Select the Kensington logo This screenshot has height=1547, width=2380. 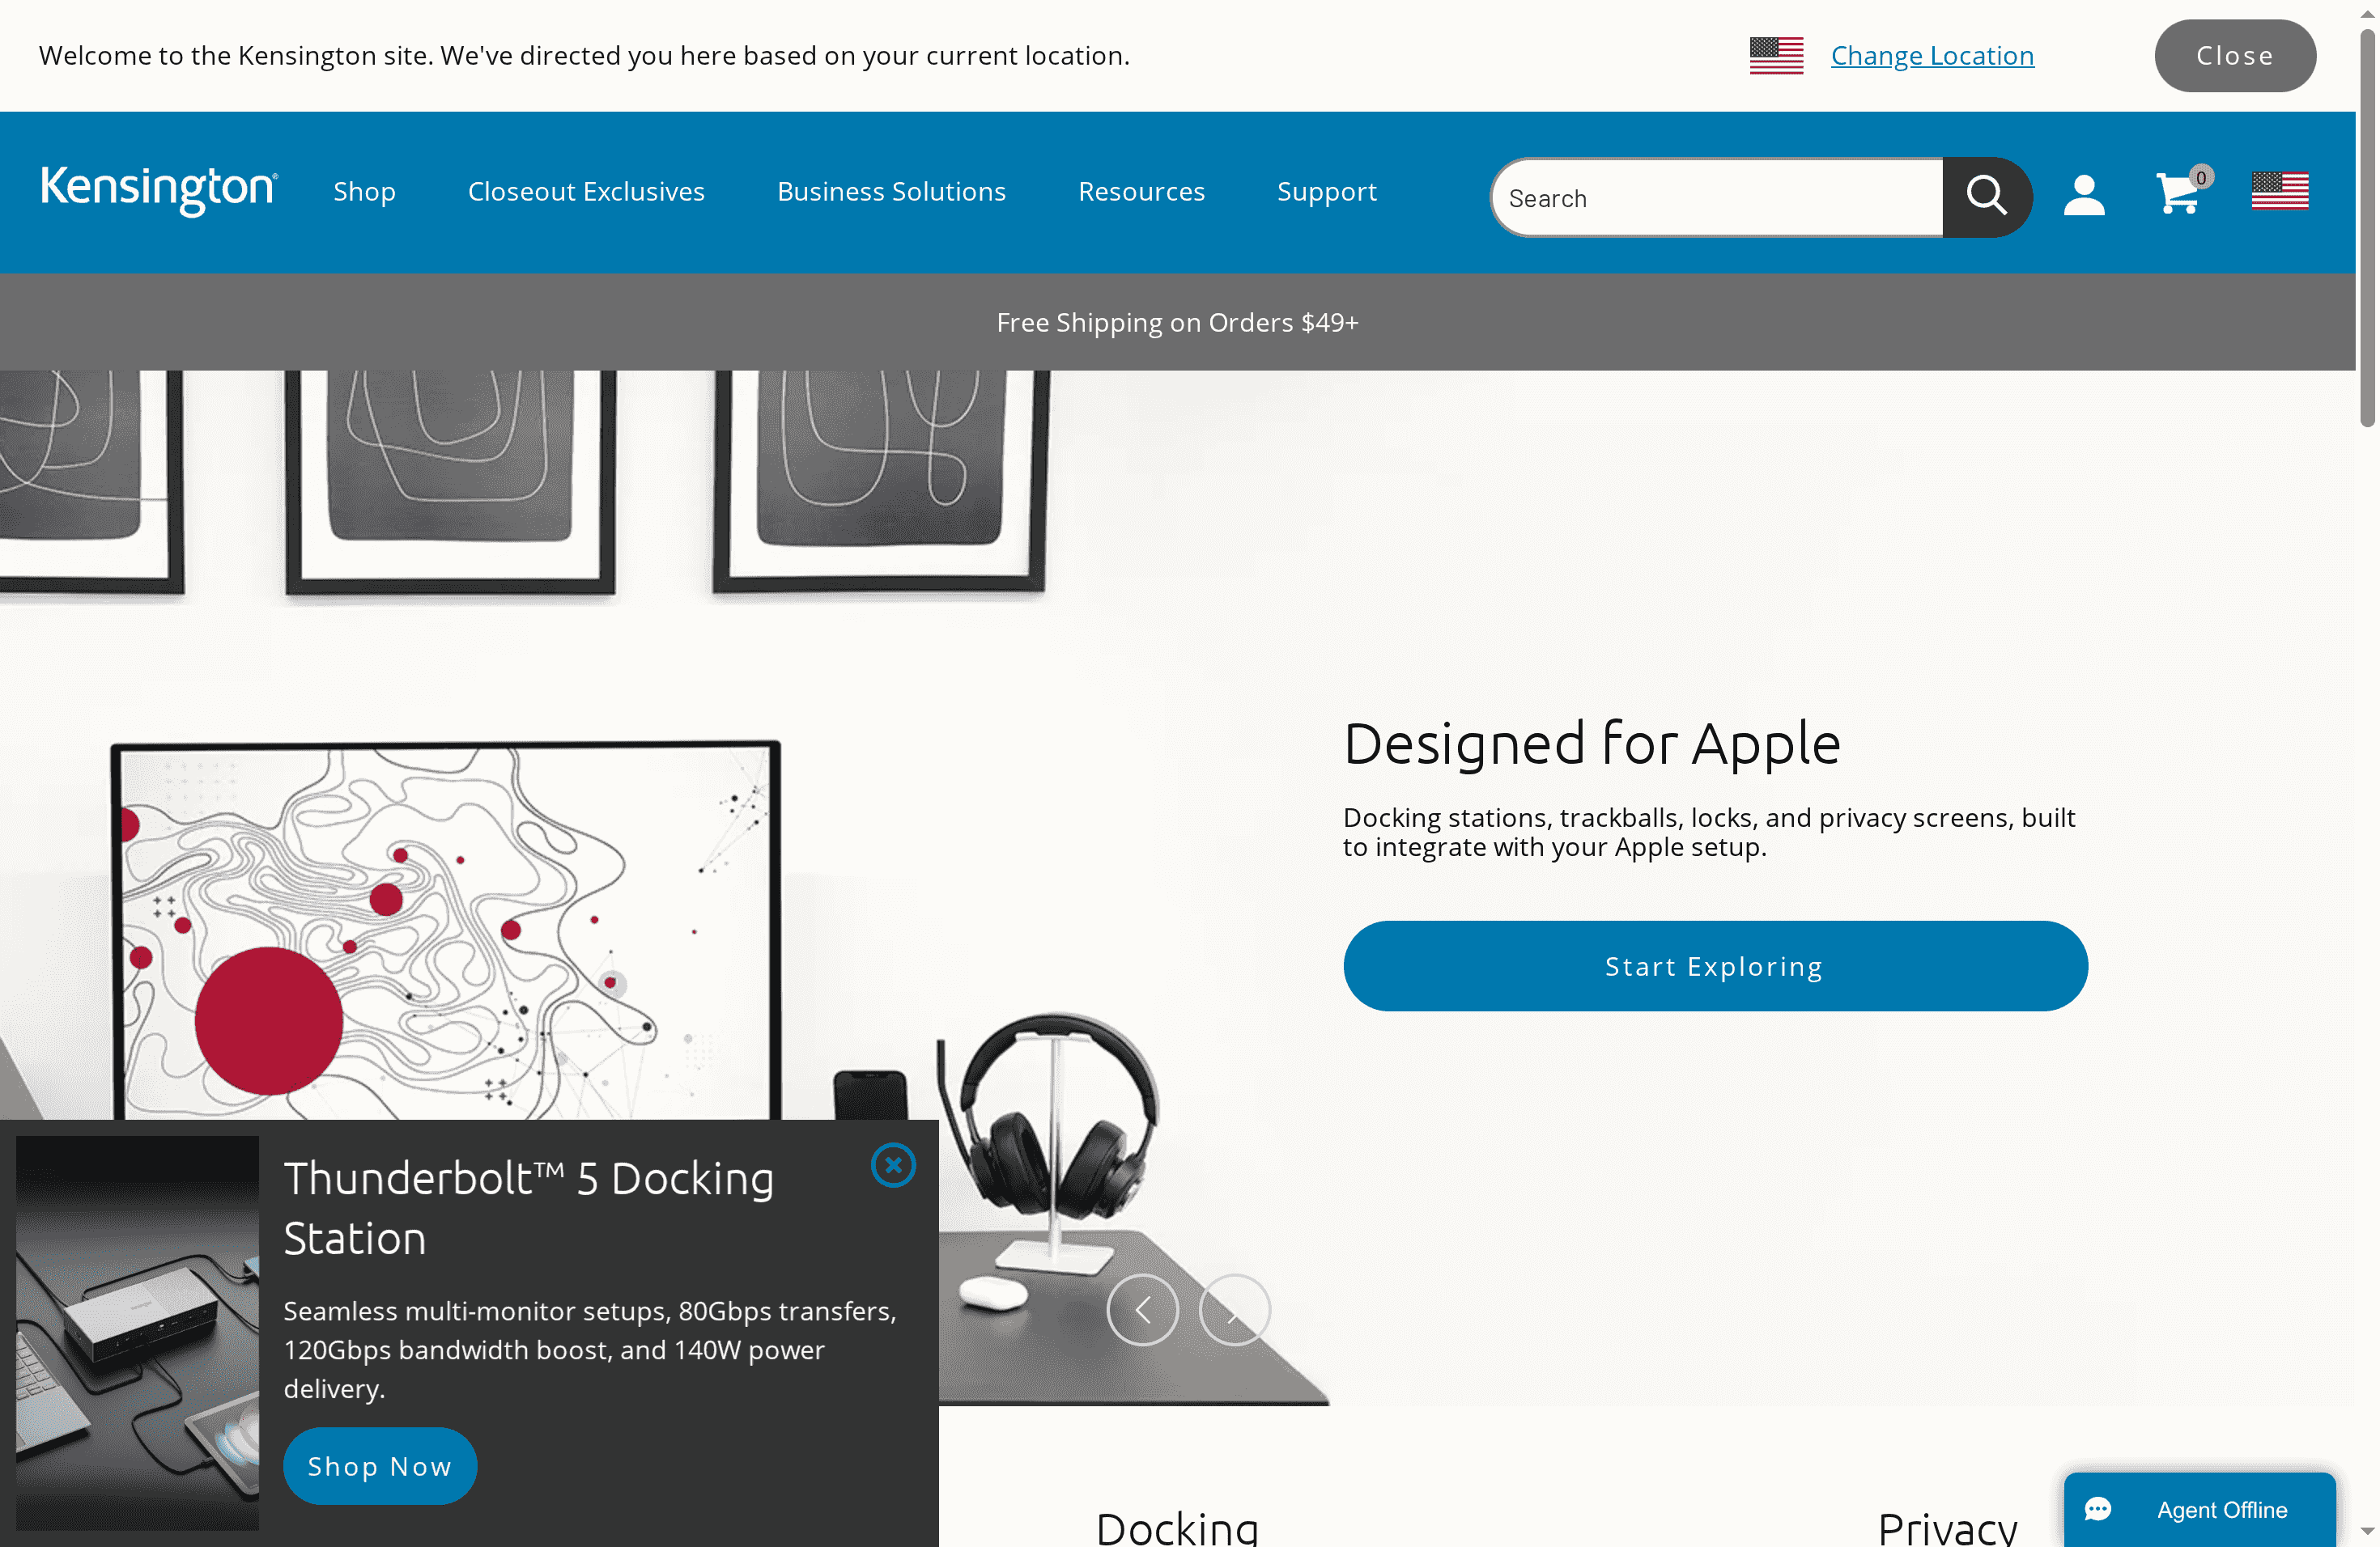click(x=157, y=192)
